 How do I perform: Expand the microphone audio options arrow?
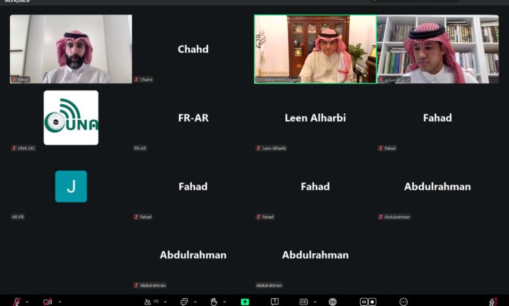[27, 302]
